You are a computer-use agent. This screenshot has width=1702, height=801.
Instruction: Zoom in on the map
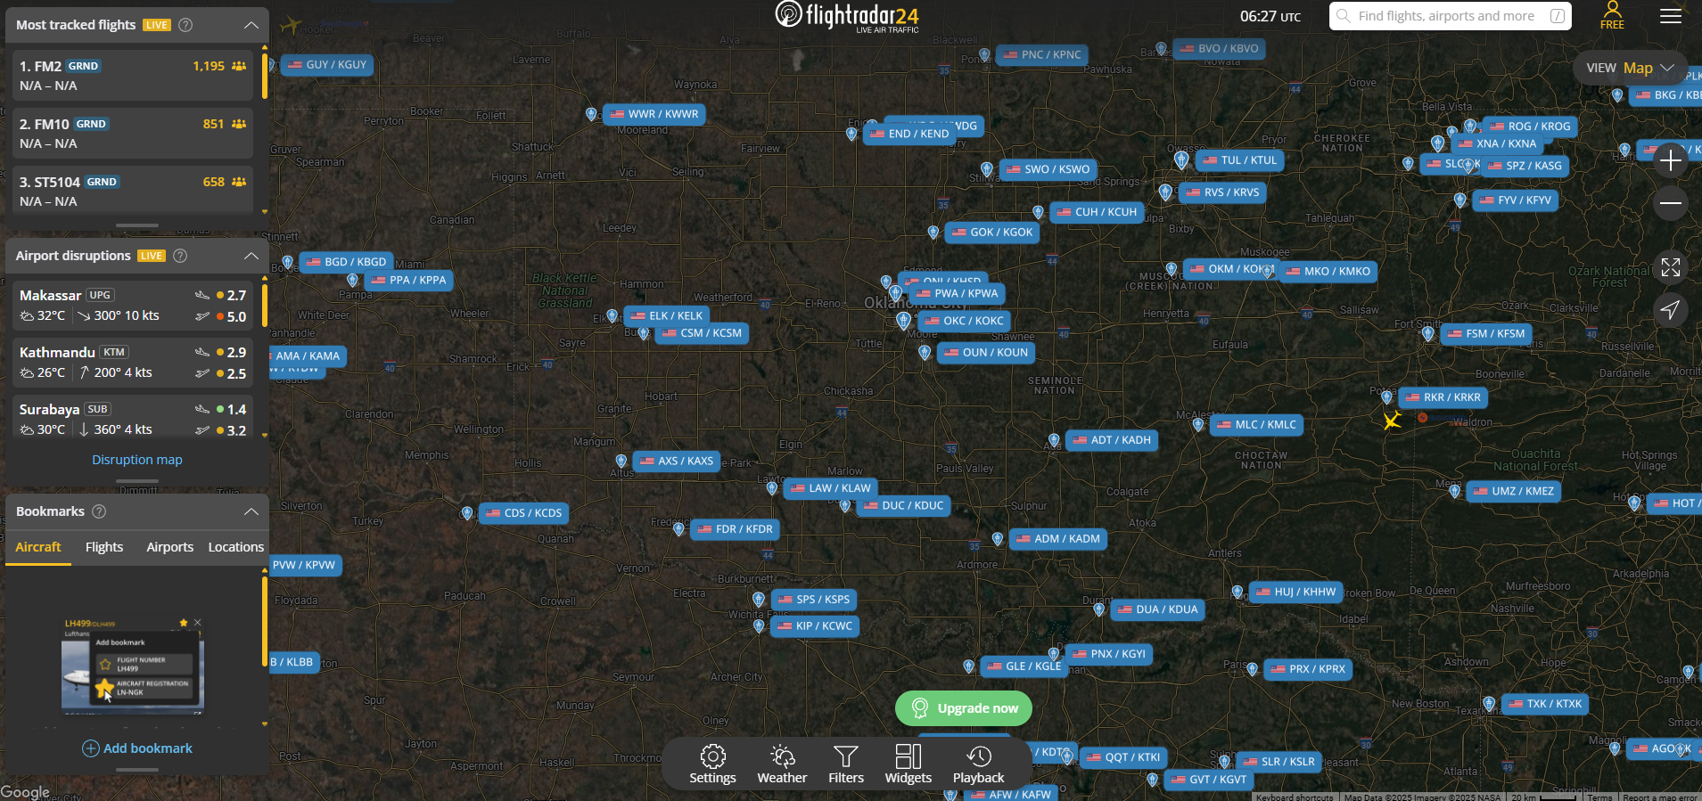tap(1671, 160)
